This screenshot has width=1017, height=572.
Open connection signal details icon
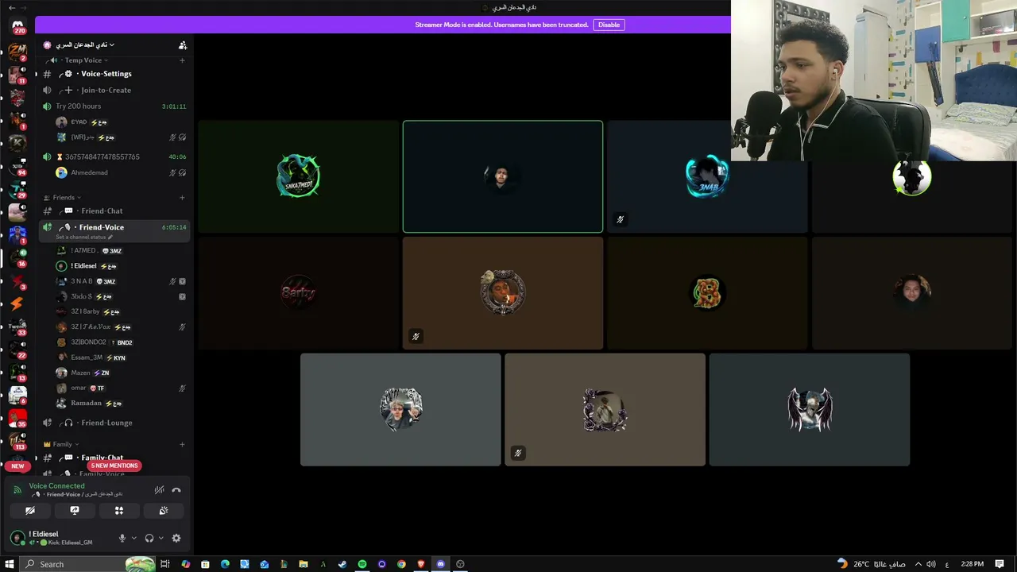[x=17, y=490]
